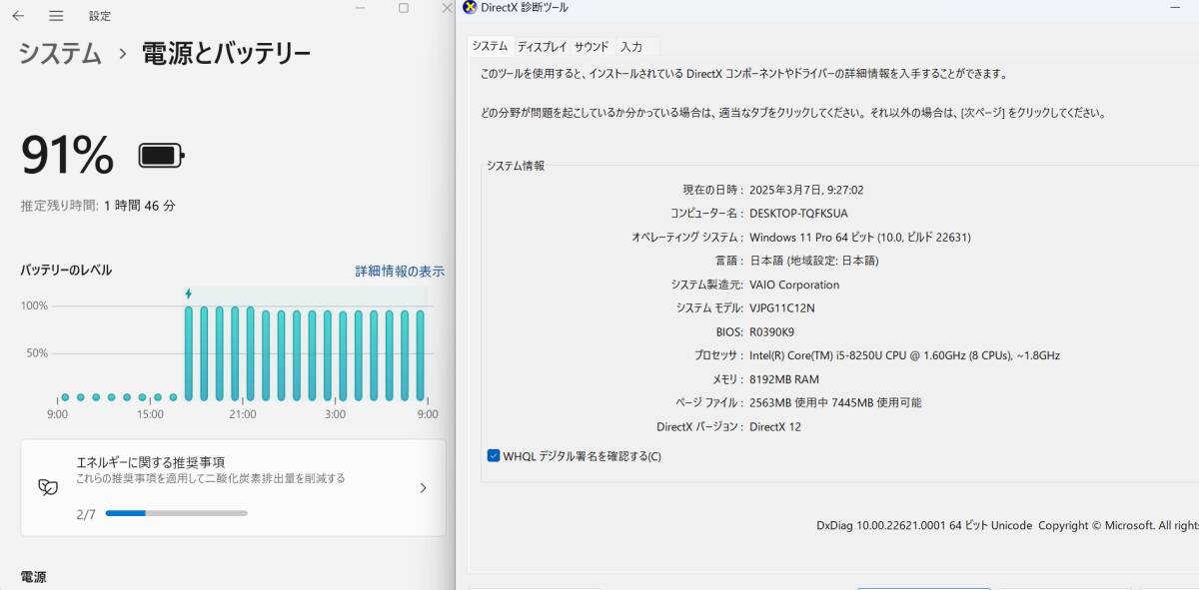Click the 21:00 label on battery chart
The width and height of the screenshot is (1199, 590).
coord(242,414)
